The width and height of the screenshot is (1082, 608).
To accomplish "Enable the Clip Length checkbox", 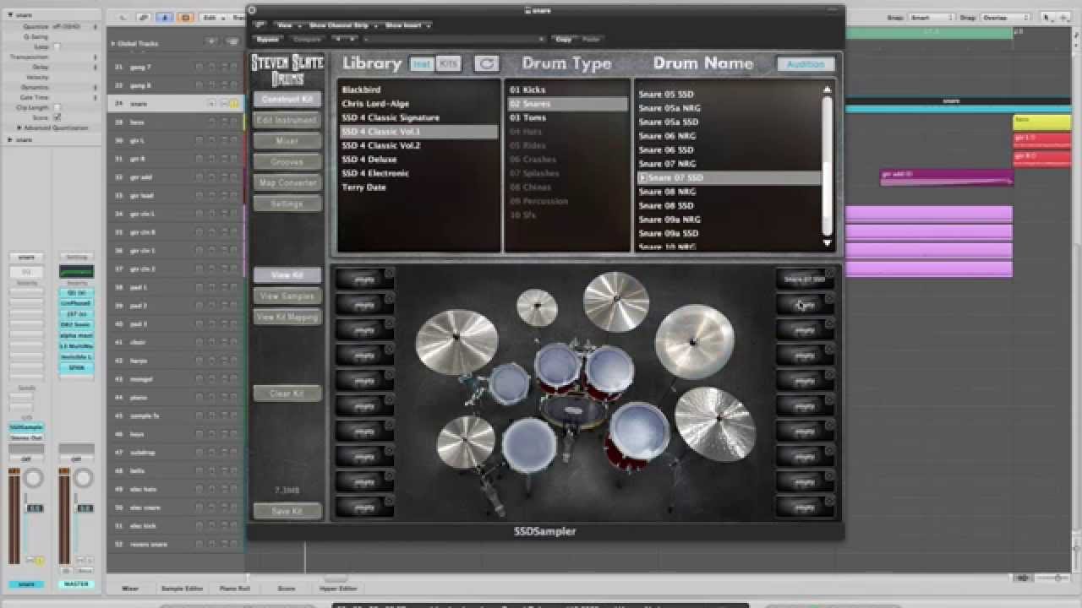I will pos(57,107).
